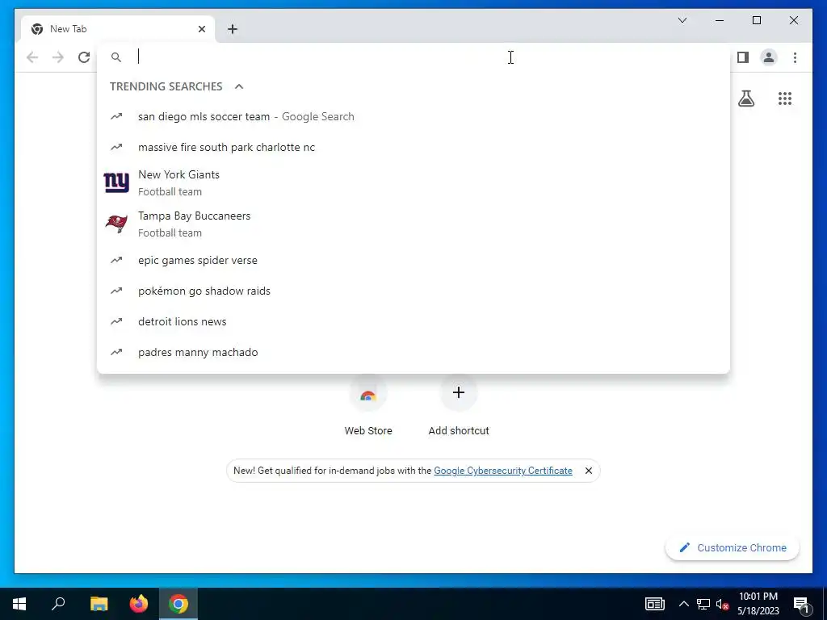
Task: Open a new tab with plus button
Action: pos(233,29)
